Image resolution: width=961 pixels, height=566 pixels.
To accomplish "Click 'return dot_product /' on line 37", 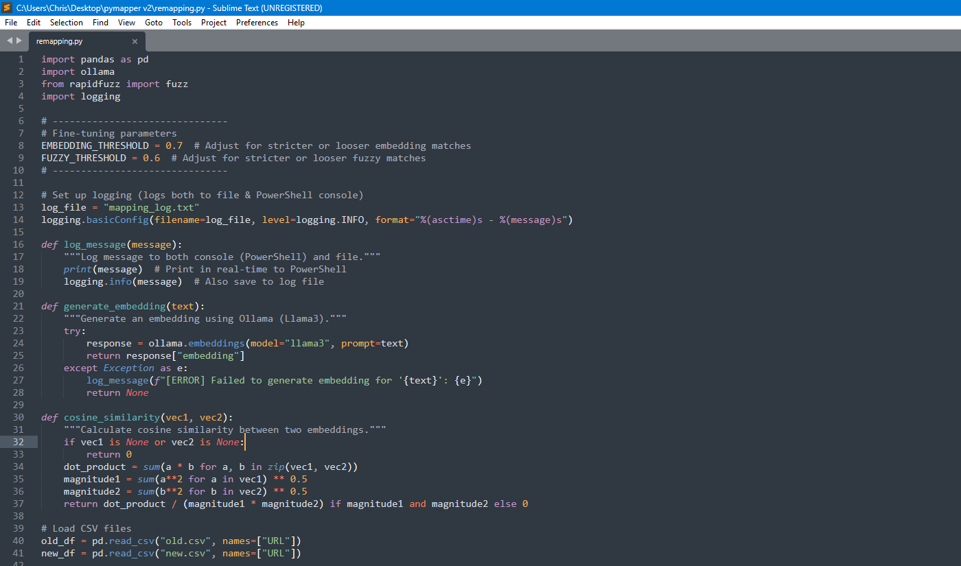I will click(x=120, y=504).
